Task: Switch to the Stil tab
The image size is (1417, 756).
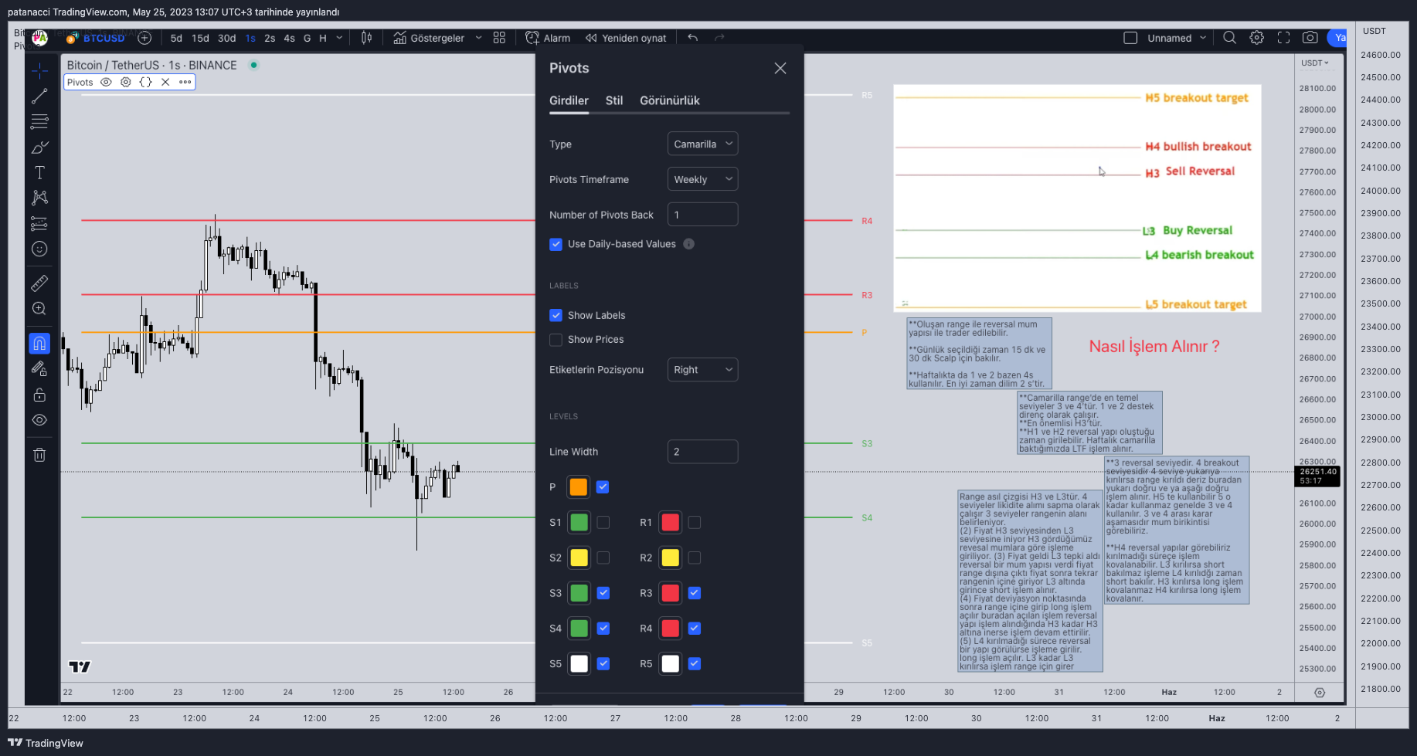Action: tap(614, 100)
